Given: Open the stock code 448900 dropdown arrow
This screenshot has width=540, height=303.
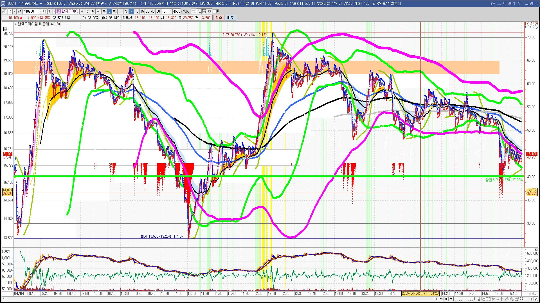Looking at the screenshot, I should [x=40, y=11].
